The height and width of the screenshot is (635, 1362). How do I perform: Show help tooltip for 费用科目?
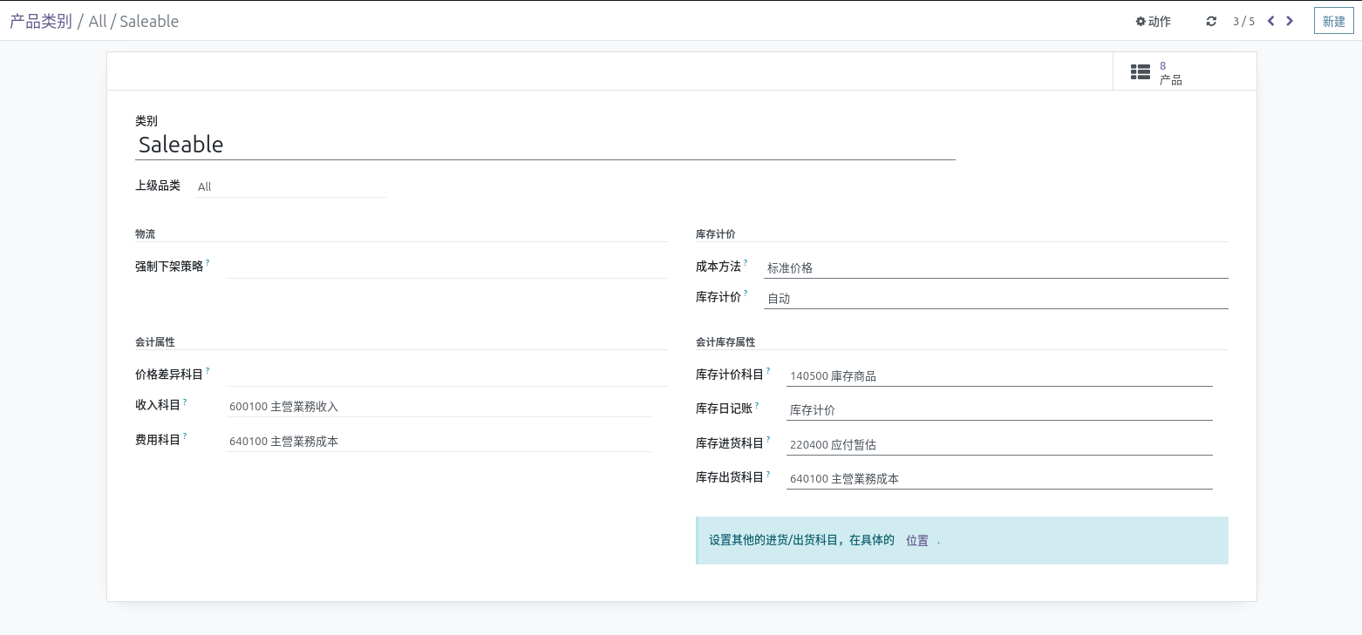[x=185, y=436]
